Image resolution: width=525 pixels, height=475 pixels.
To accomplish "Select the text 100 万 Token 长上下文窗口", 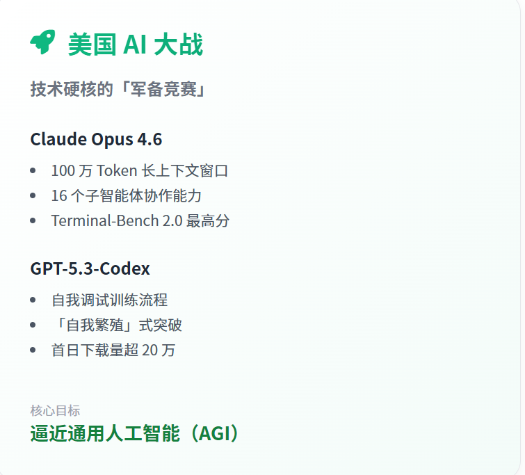I will 139,171.
